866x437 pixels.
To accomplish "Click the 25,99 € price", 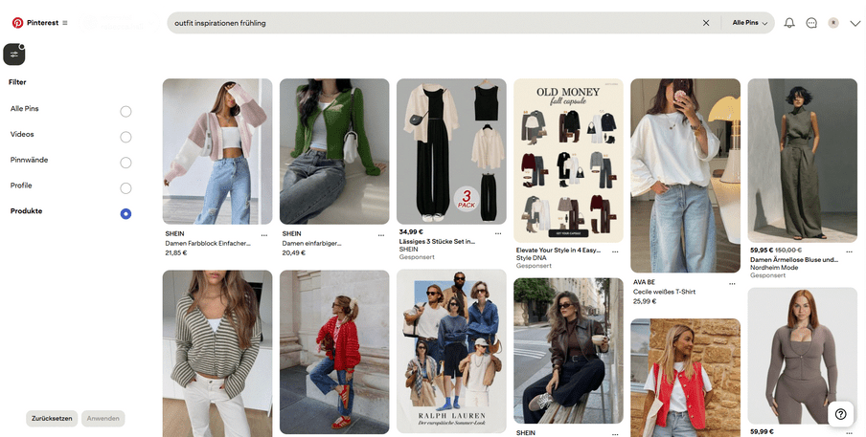I will click(645, 301).
